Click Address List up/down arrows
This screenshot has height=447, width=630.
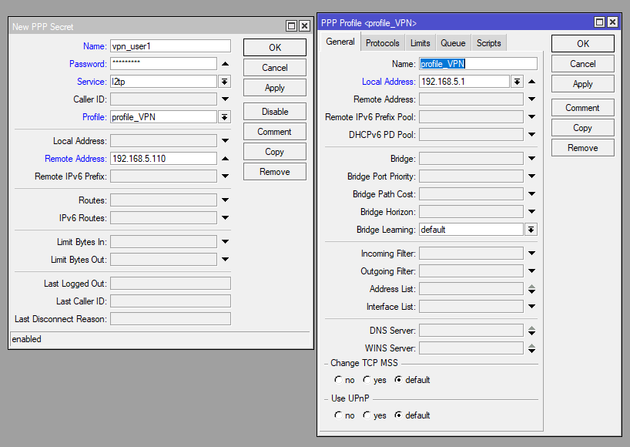(x=532, y=288)
